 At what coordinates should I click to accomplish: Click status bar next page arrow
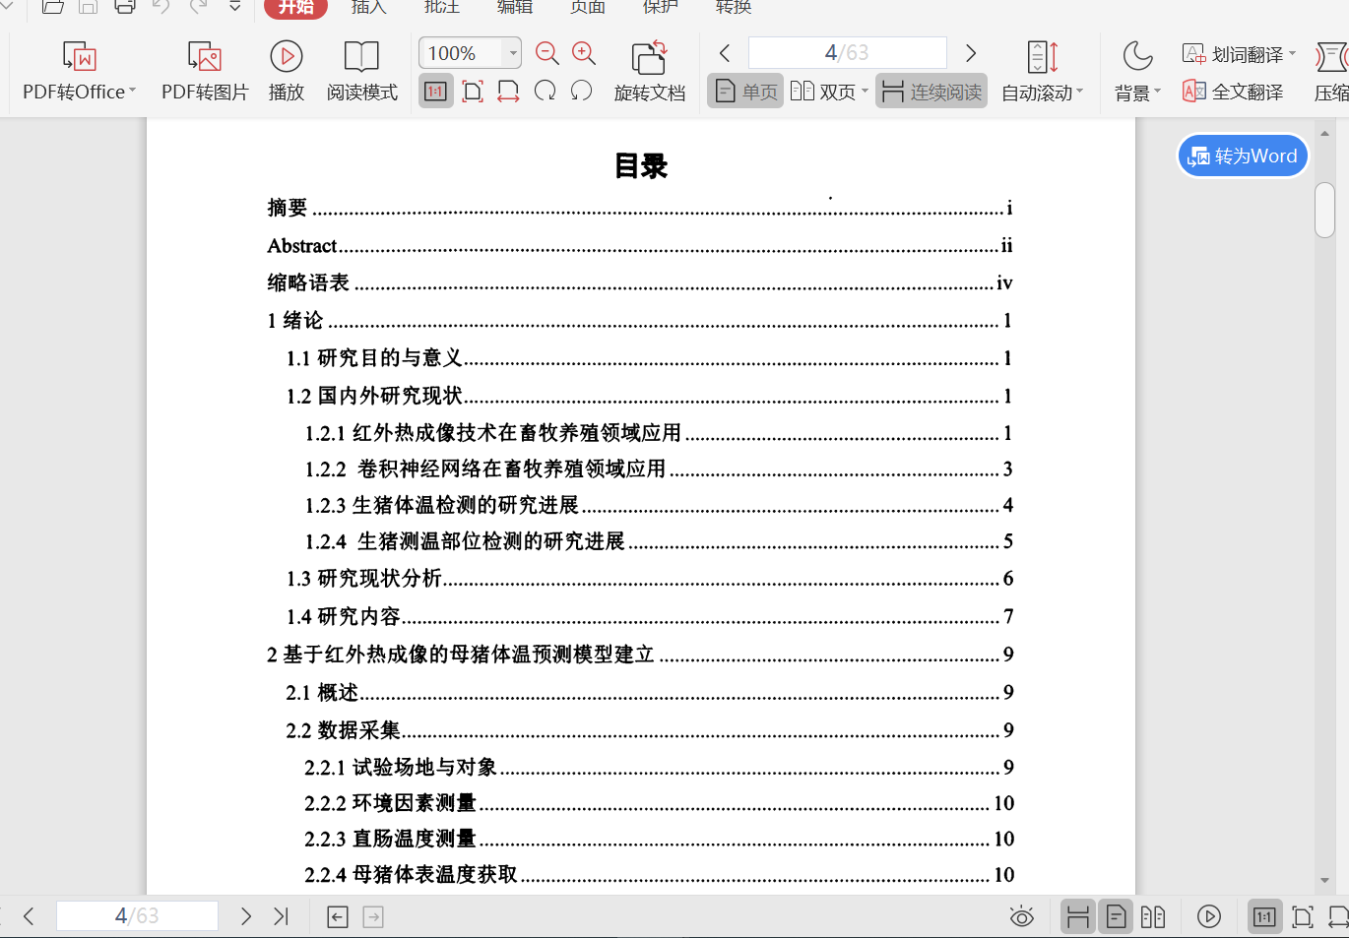[246, 916]
